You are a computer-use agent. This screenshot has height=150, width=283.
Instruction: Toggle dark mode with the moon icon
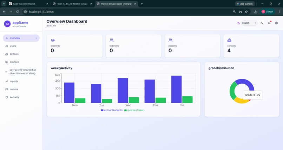tap(262, 23)
